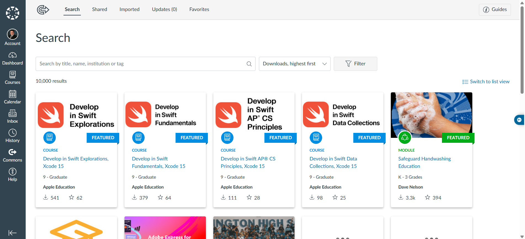Open the Inbox sidebar icon
This screenshot has height=239, width=525.
(x=12, y=117)
